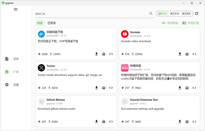
Task: Click the bilibili pink logo
Action: [x=125, y=68]
